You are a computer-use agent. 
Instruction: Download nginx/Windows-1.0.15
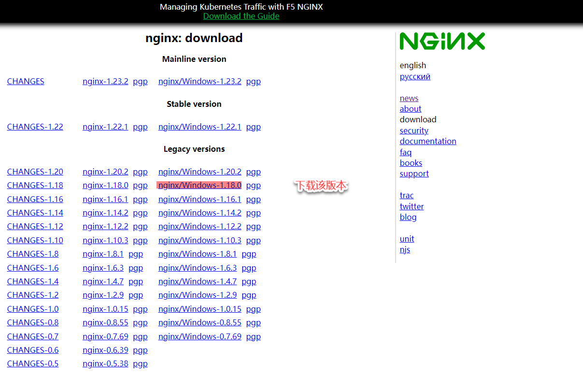(x=200, y=309)
